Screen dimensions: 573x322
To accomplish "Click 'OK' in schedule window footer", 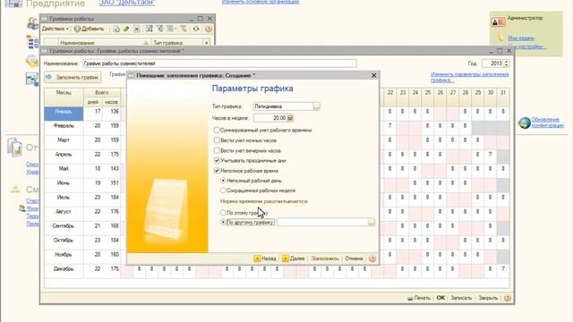I will coord(440,298).
